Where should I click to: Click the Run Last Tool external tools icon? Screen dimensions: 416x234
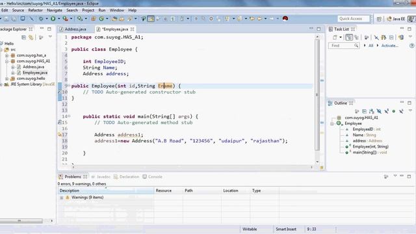(x=65, y=19)
